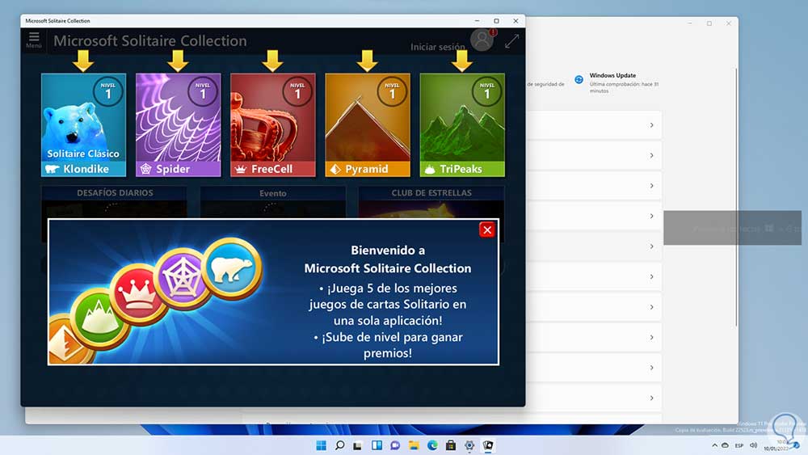The image size is (808, 455).
Task: Open Task View on taskbar
Action: [x=358, y=445]
